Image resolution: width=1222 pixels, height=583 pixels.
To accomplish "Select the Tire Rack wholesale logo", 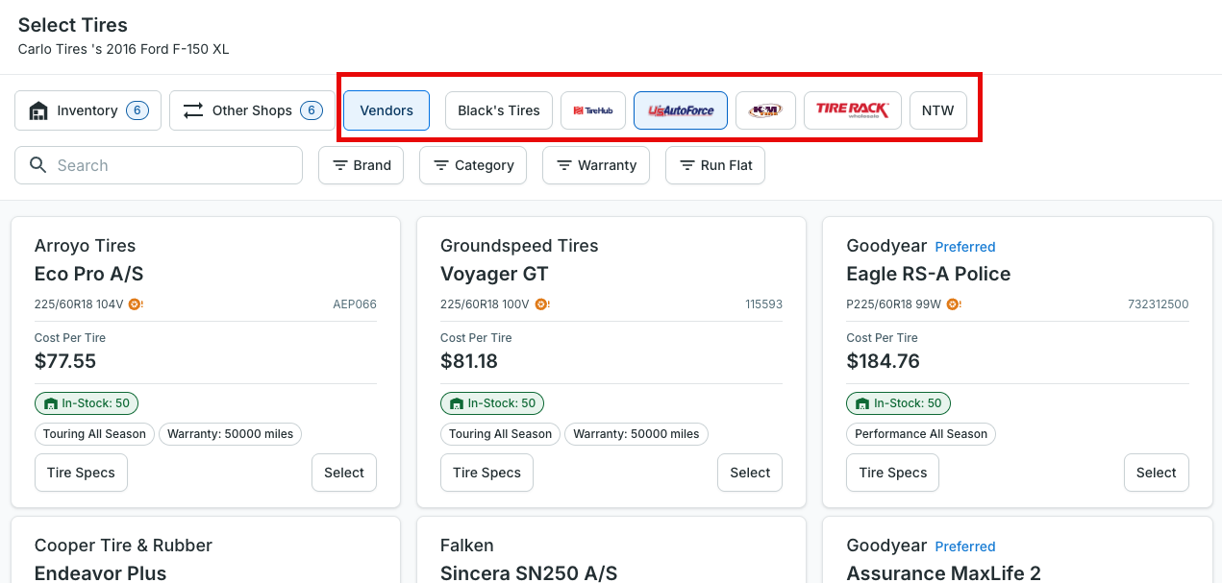I will 853,110.
